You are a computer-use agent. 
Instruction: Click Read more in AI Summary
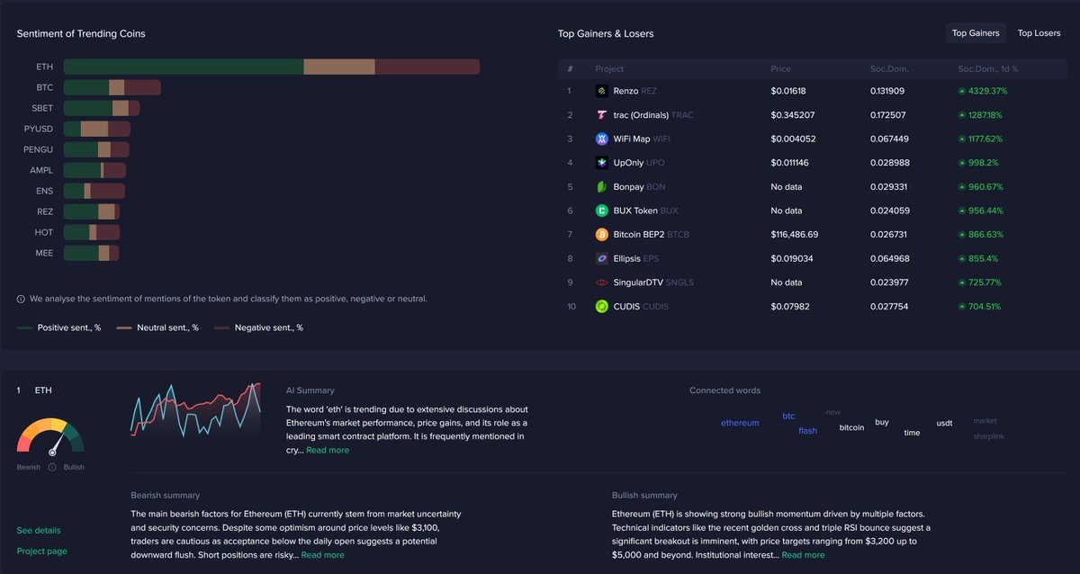[328, 450]
